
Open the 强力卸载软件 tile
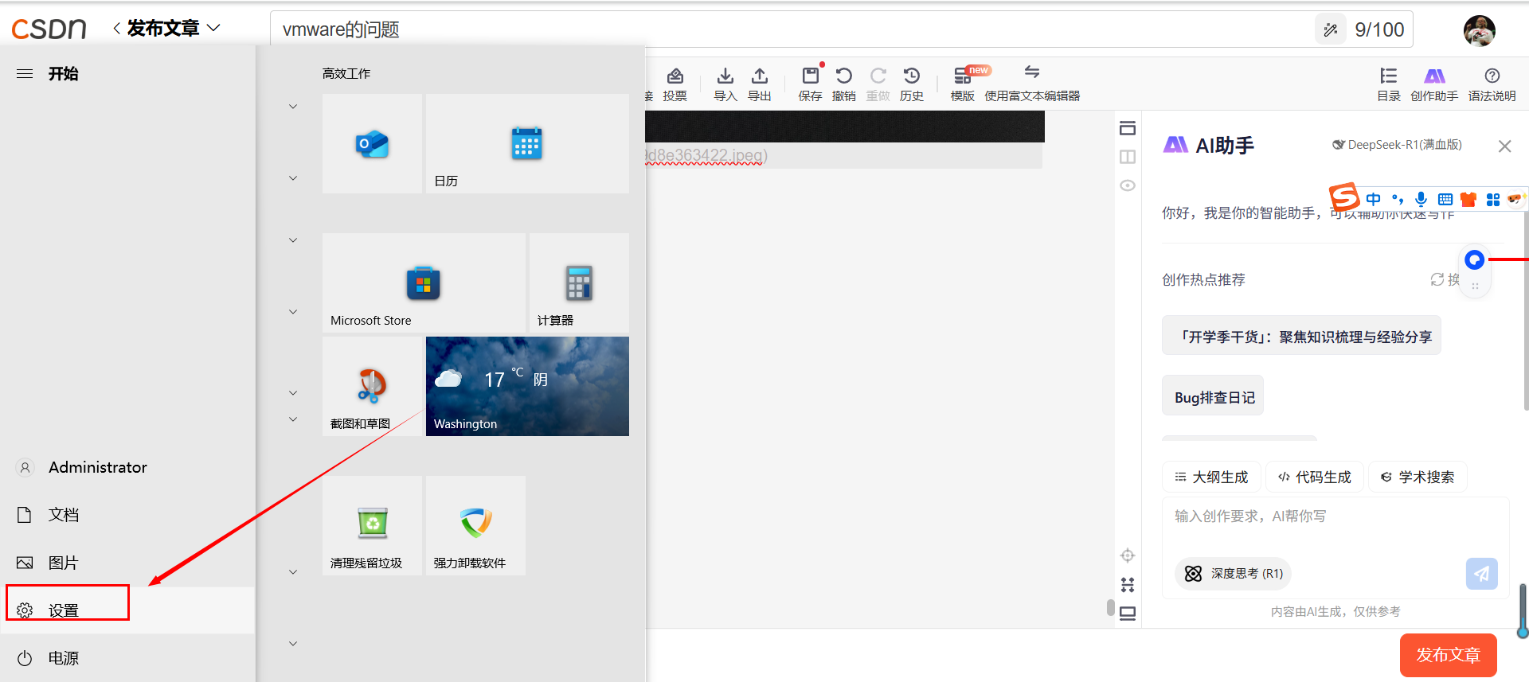click(475, 525)
